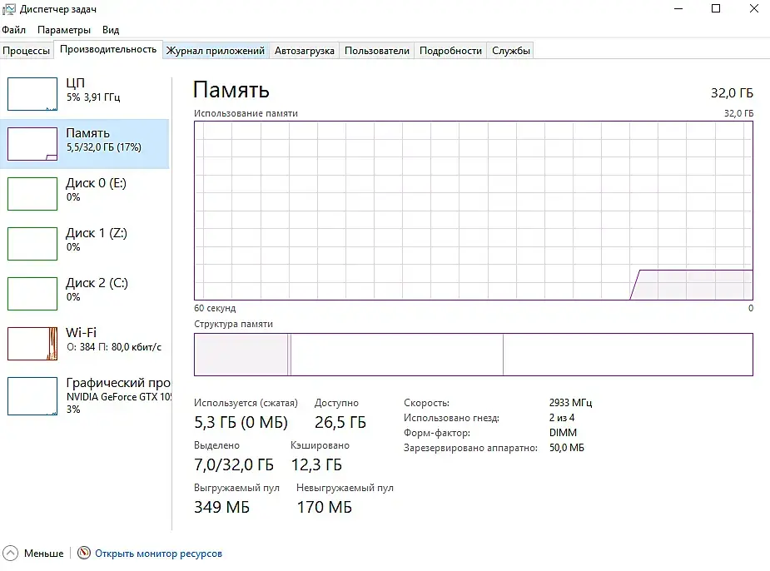Image resolution: width=770 pixels, height=571 pixels.
Task: Click the '12,3 ГБ' cached value
Action: coord(317,464)
